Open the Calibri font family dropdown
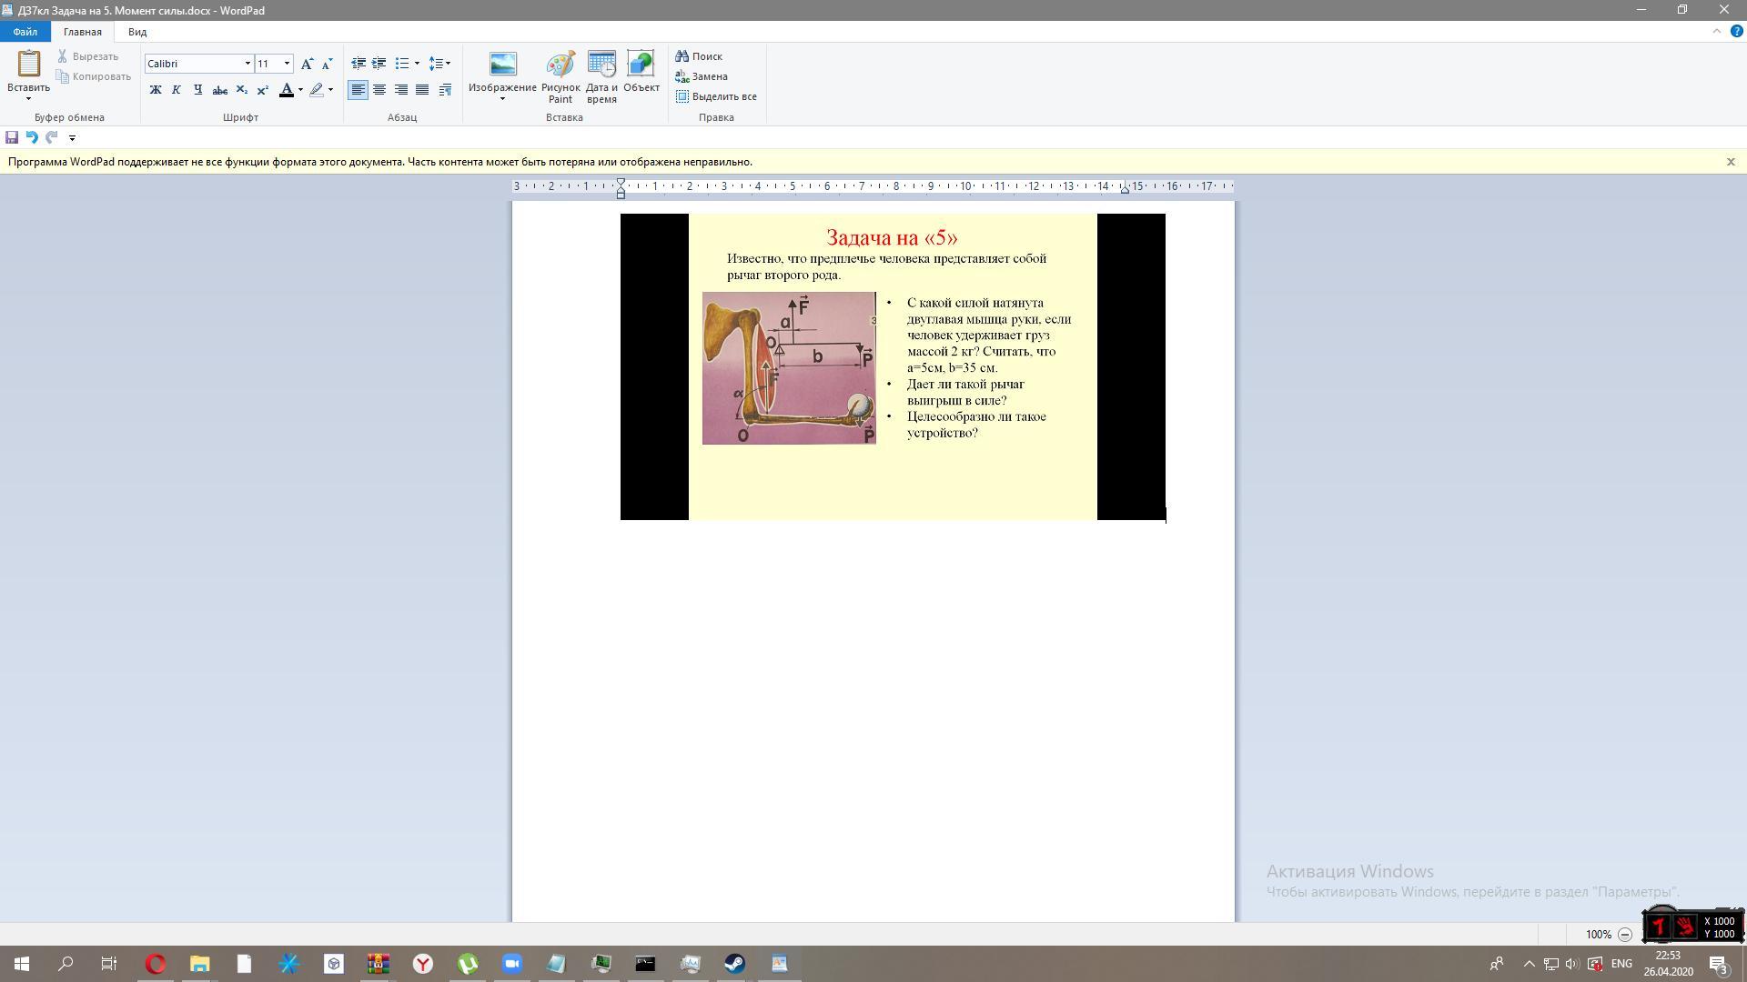The width and height of the screenshot is (1747, 982). pyautogui.click(x=247, y=64)
